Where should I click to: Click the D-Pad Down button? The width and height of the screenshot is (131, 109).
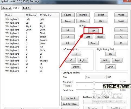[93, 43]
